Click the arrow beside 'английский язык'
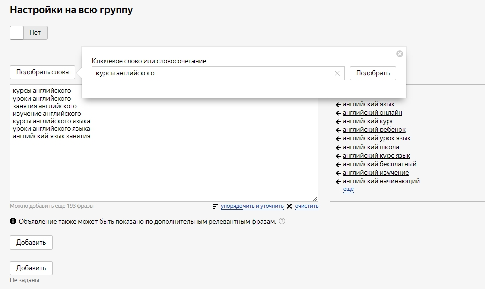The image size is (485, 289). click(338, 104)
